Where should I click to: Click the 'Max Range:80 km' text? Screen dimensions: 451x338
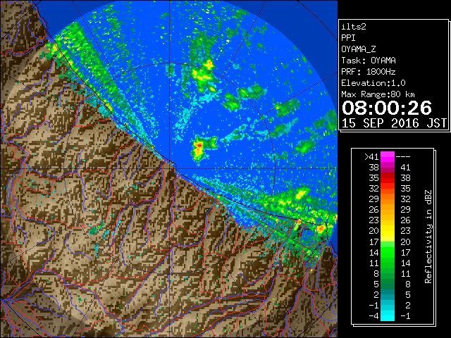click(378, 94)
